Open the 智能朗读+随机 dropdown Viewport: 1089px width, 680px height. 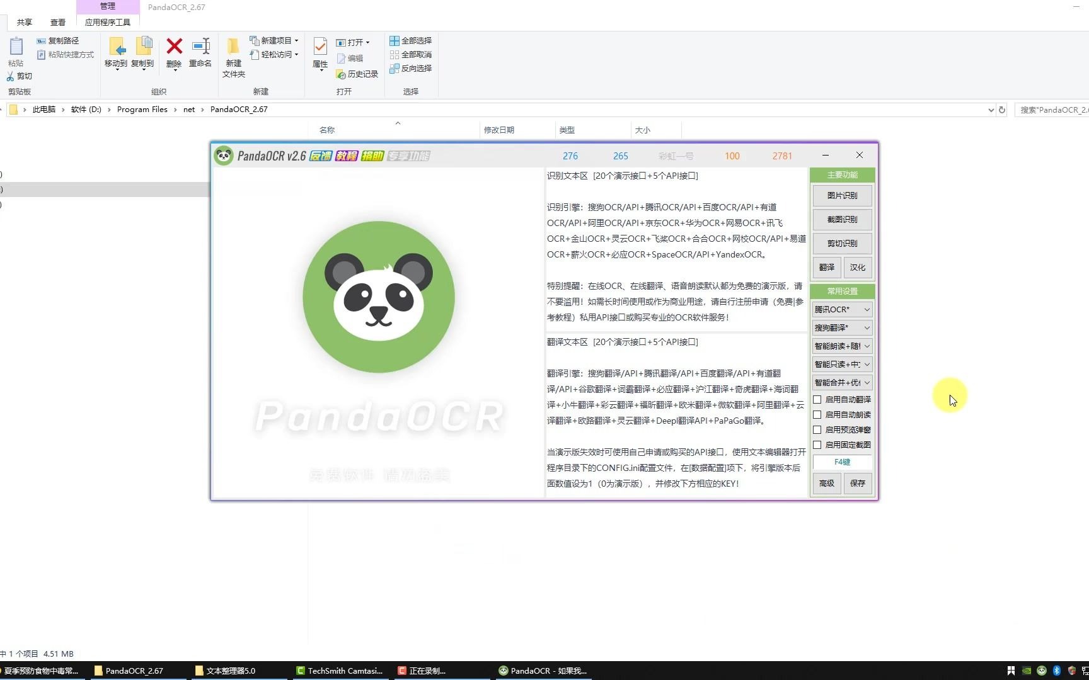843,346
